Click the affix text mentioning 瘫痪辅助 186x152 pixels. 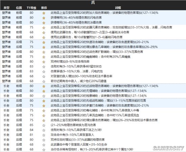[x=91, y=57]
